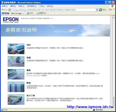116x112 pixels.
Task: Click the page icon in address bar
Action: [10, 10]
